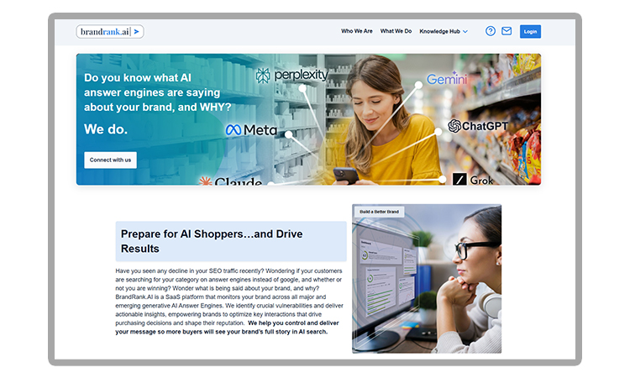Click the Build a Better Brand label
This screenshot has width=630, height=378.
click(380, 212)
